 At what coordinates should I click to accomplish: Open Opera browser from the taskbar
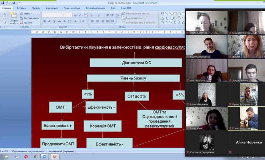(26, 157)
